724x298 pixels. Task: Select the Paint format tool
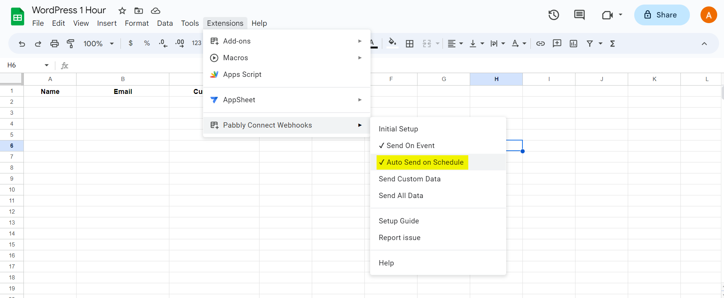(70, 44)
